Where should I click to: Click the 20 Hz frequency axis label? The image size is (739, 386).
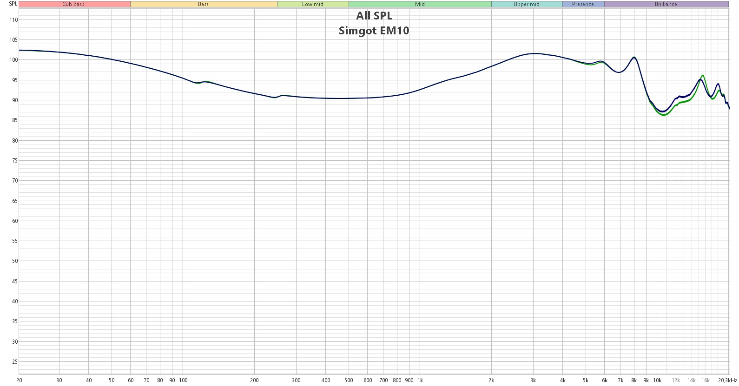click(x=19, y=380)
